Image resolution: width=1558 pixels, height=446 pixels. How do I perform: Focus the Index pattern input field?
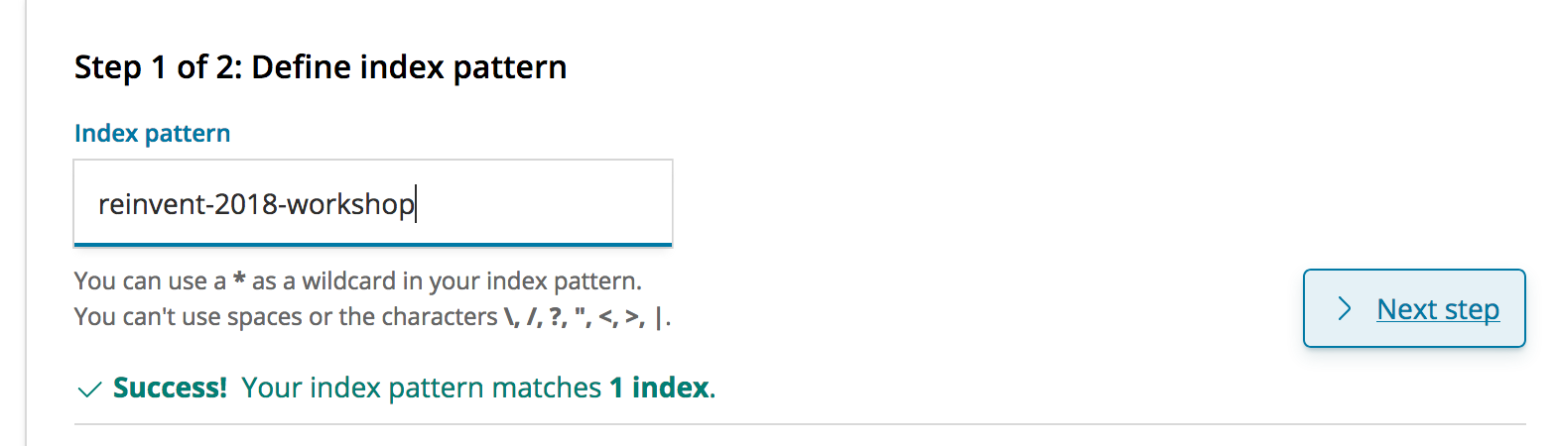point(373,202)
